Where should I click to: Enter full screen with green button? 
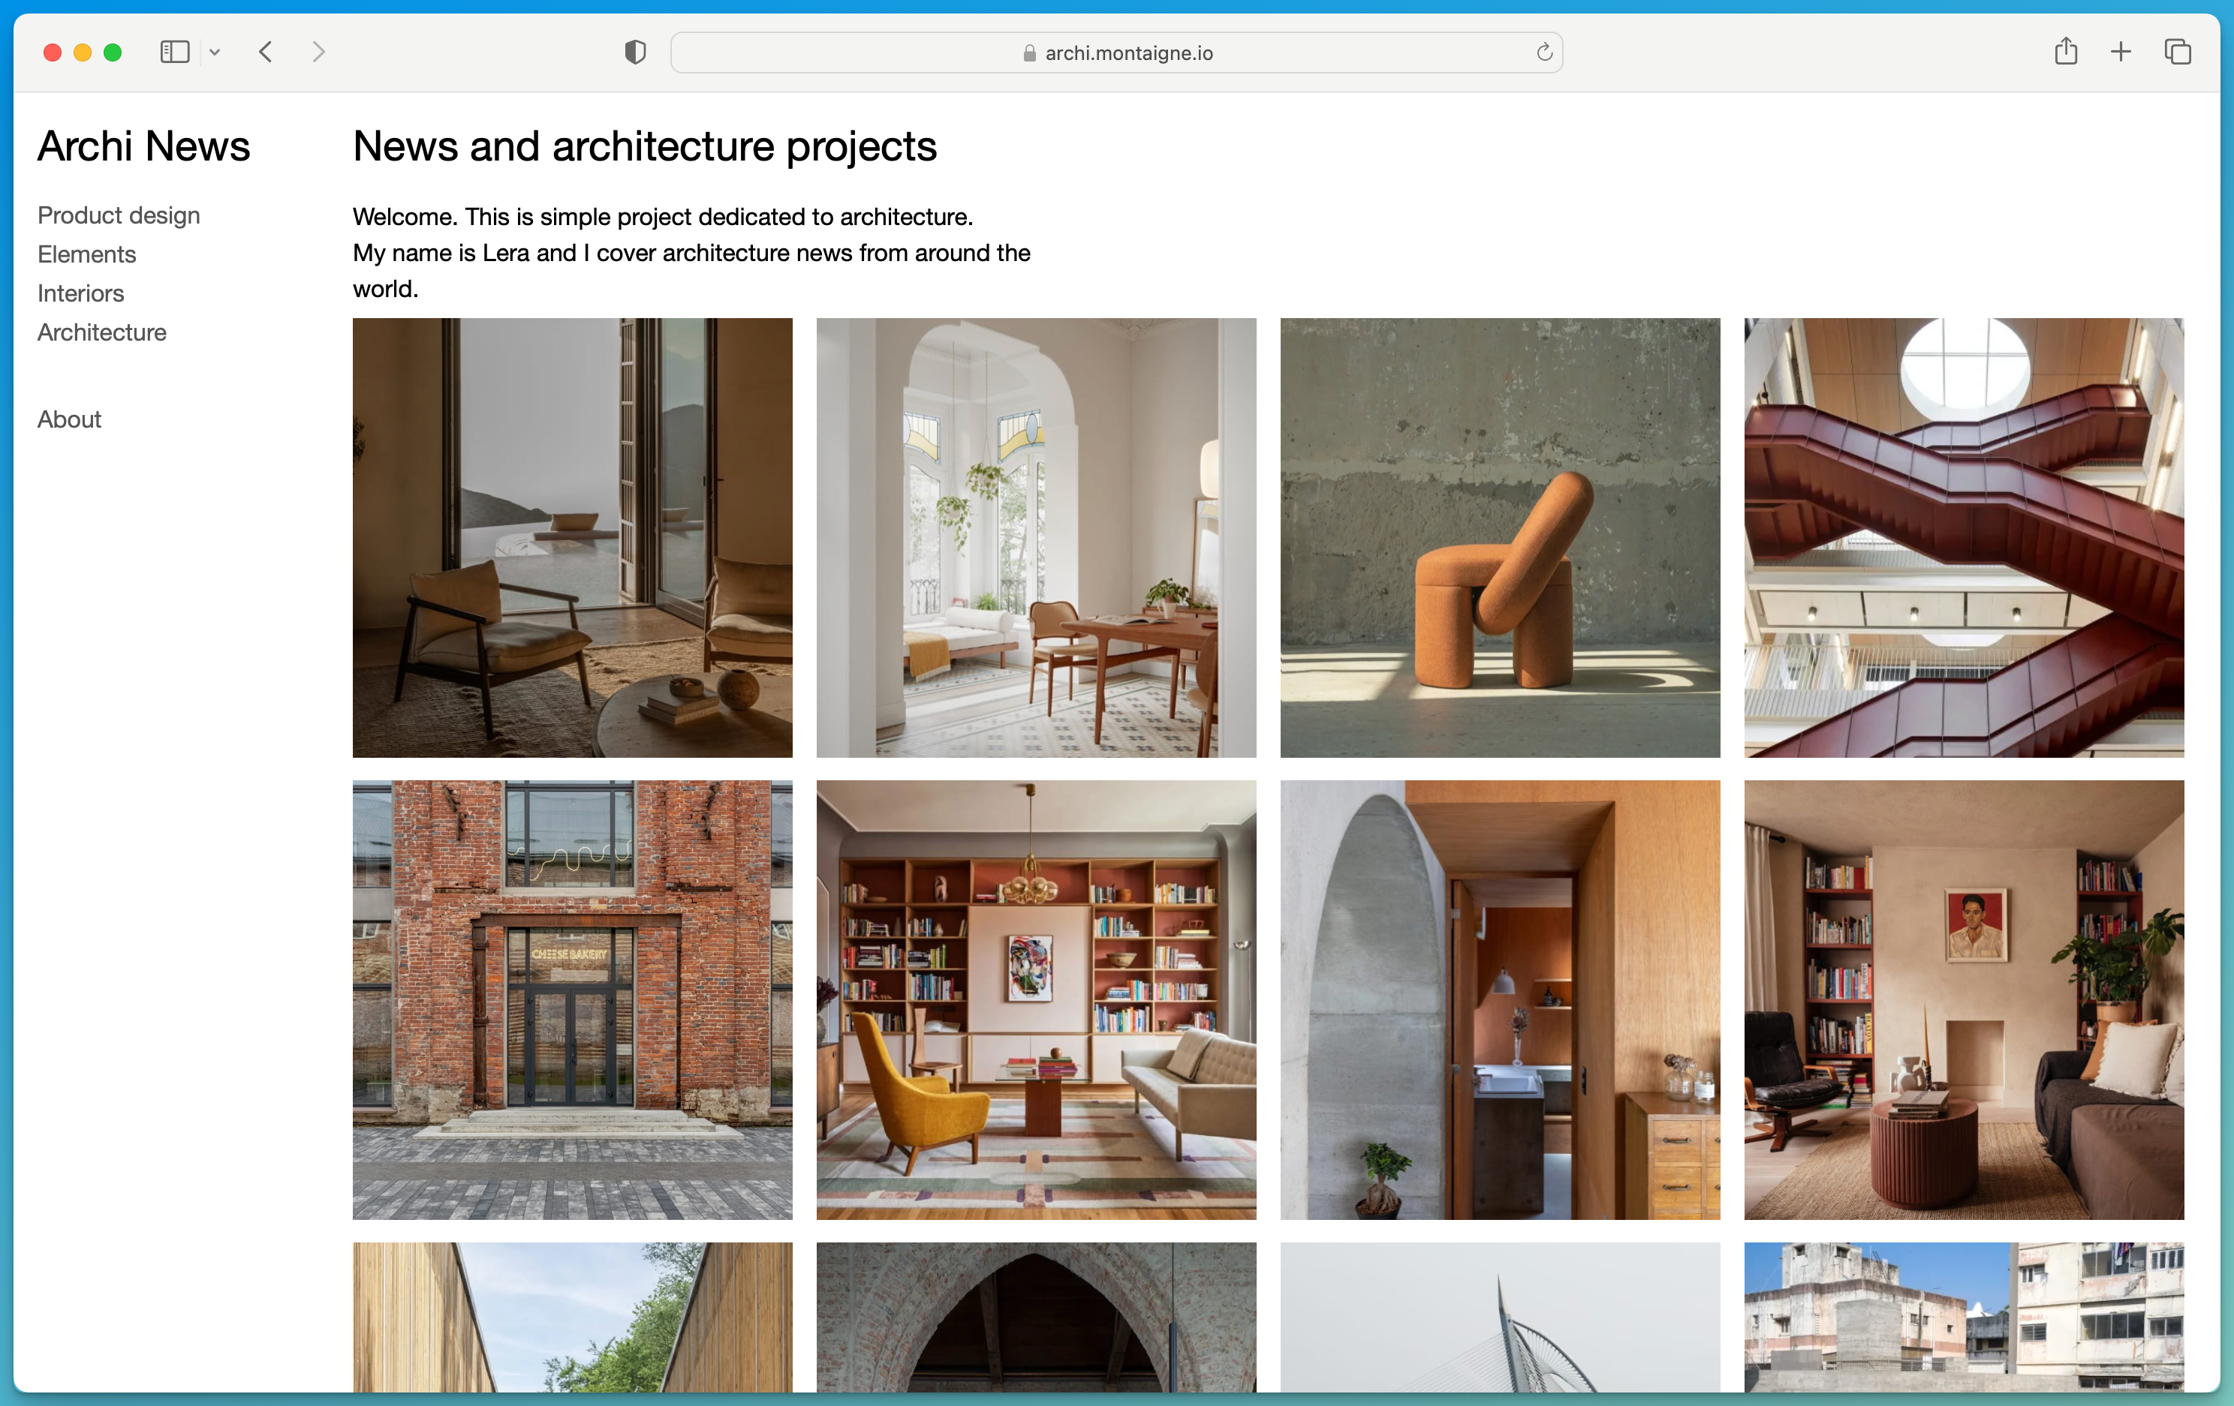tap(113, 52)
